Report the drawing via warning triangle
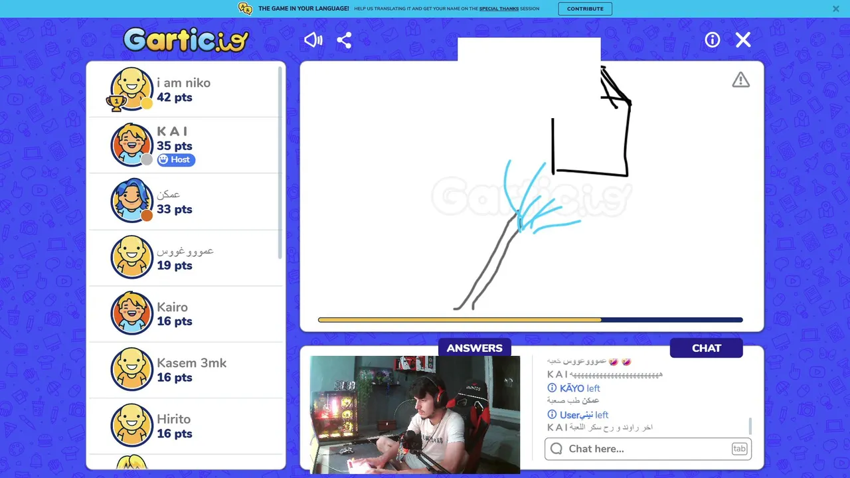This screenshot has width=850, height=478. (740, 80)
